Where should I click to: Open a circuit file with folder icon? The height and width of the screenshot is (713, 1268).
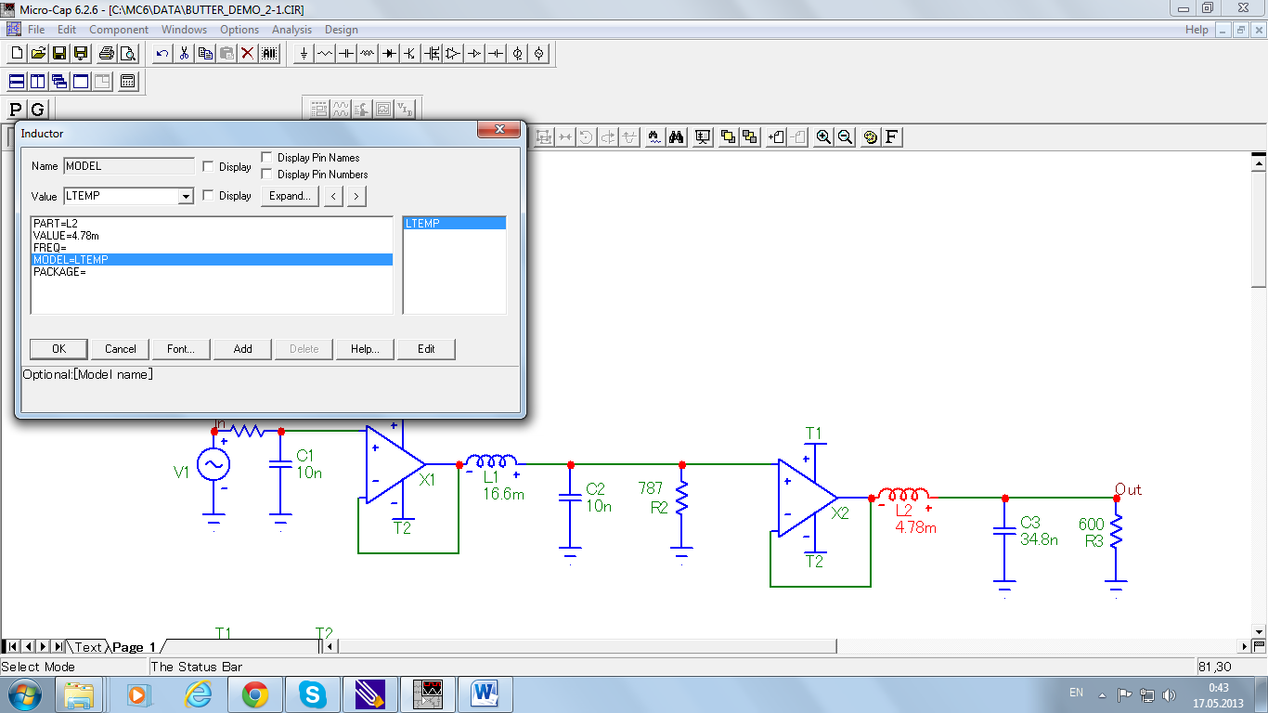pos(38,54)
